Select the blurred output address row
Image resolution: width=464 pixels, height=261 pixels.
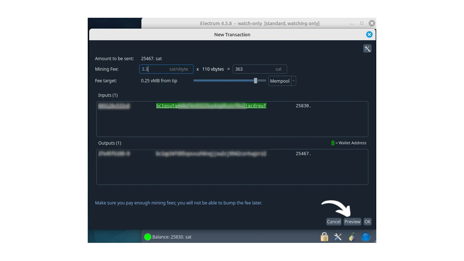click(x=211, y=154)
